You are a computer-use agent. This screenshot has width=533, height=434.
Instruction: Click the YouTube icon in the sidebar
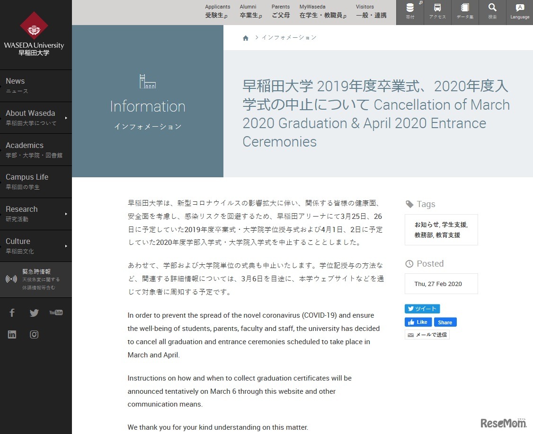pyautogui.click(x=56, y=312)
